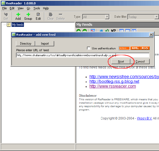Open the Help menu

pyautogui.click(x=46, y=8)
